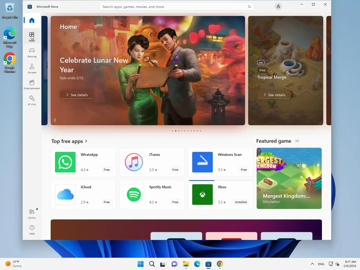
Task: Click Installed on the Xbox card
Action: click(241, 202)
